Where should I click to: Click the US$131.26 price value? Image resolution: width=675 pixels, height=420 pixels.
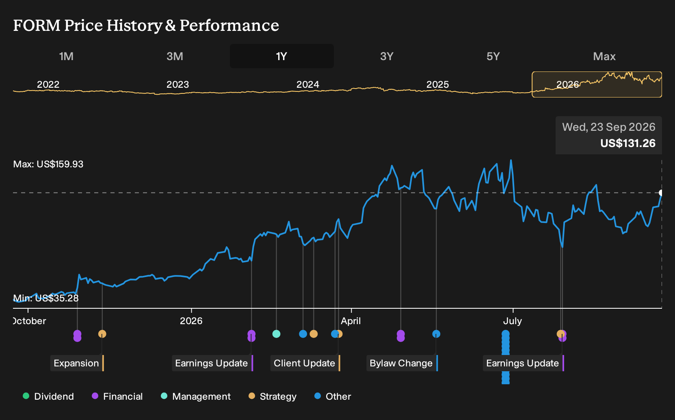coord(628,143)
